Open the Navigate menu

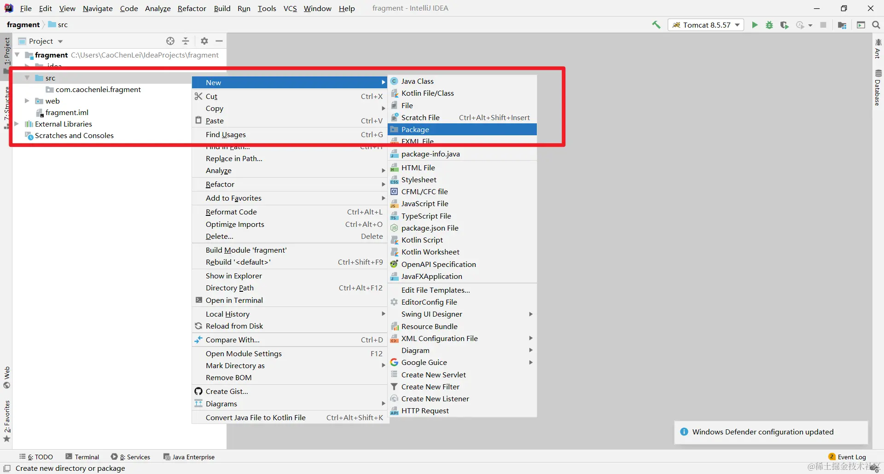tap(98, 8)
